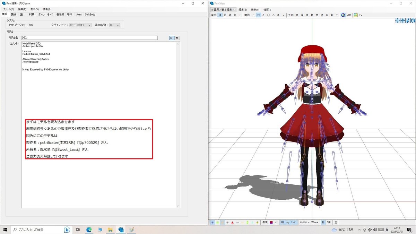Toggle J joint selection in PmxView
Viewport: 416px width, 234px height.
click(240, 15)
